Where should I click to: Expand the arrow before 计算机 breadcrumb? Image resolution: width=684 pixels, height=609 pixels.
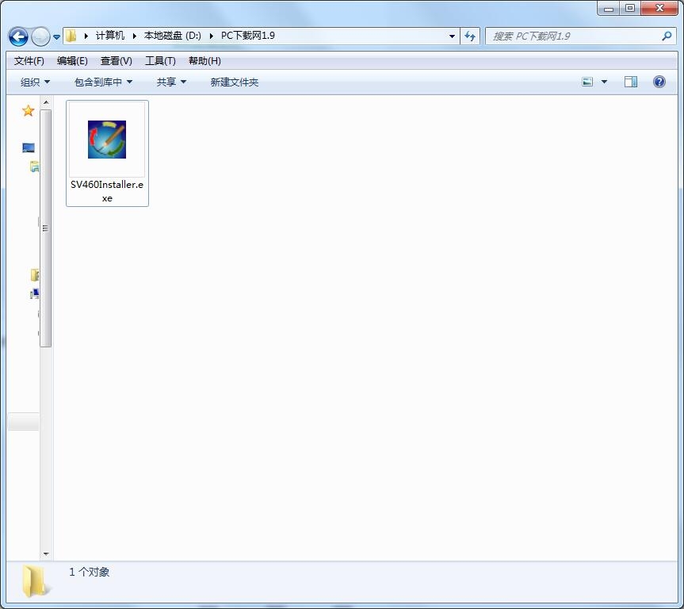(86, 36)
